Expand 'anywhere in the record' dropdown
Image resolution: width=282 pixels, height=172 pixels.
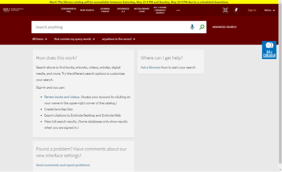118,39
